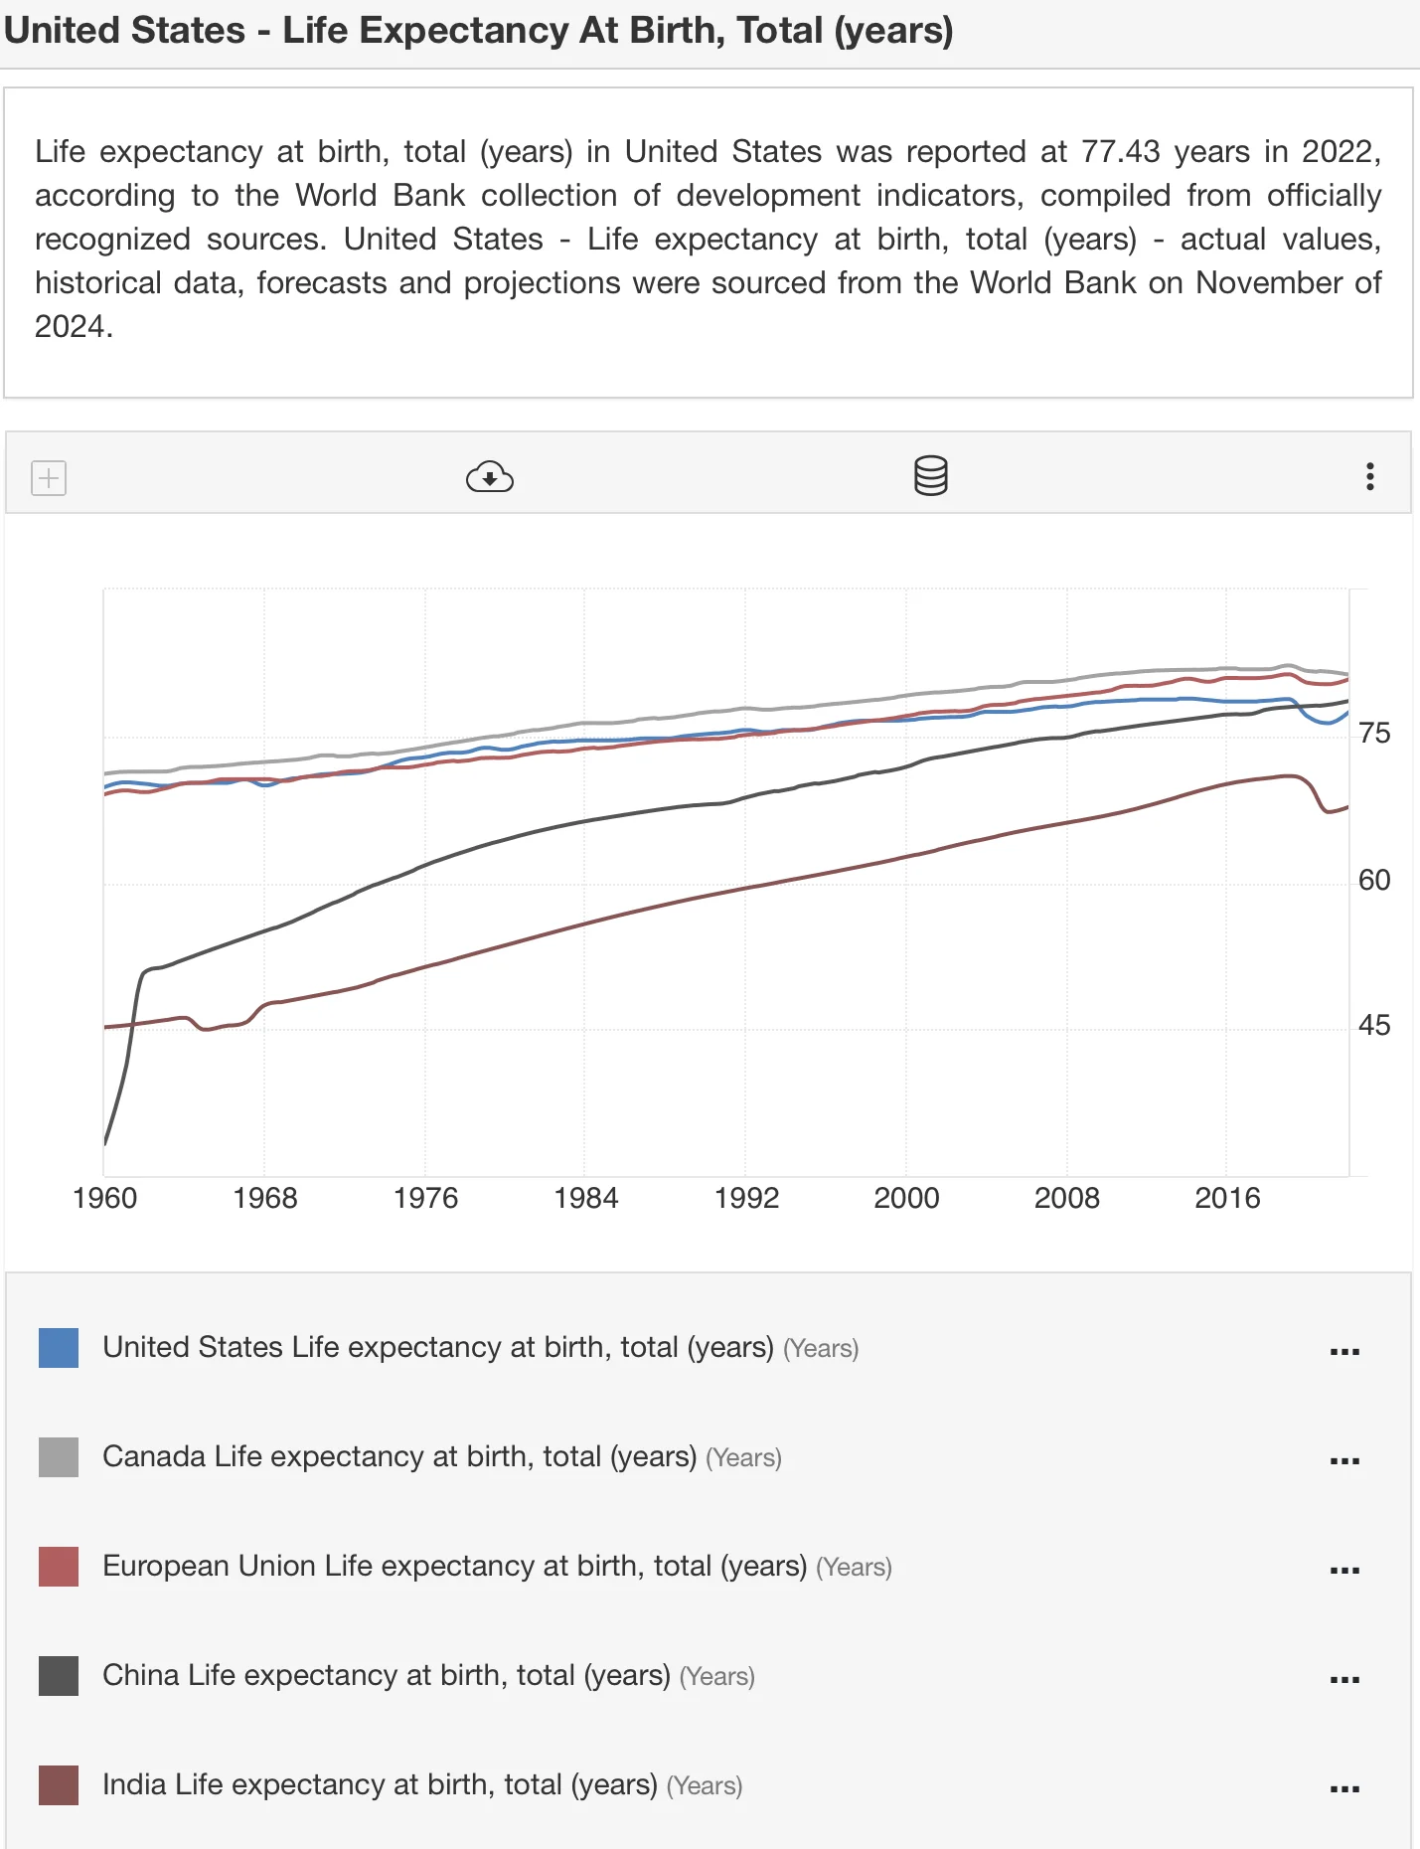Screen dimensions: 1420x1849
Task: Click the add indicator plus icon
Action: (x=49, y=478)
